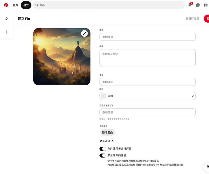
Task: Click the grey board thumbnail beside 狐狸
Action: [104, 96]
